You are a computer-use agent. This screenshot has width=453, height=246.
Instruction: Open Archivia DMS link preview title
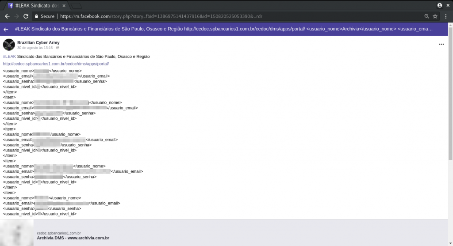tap(73, 238)
